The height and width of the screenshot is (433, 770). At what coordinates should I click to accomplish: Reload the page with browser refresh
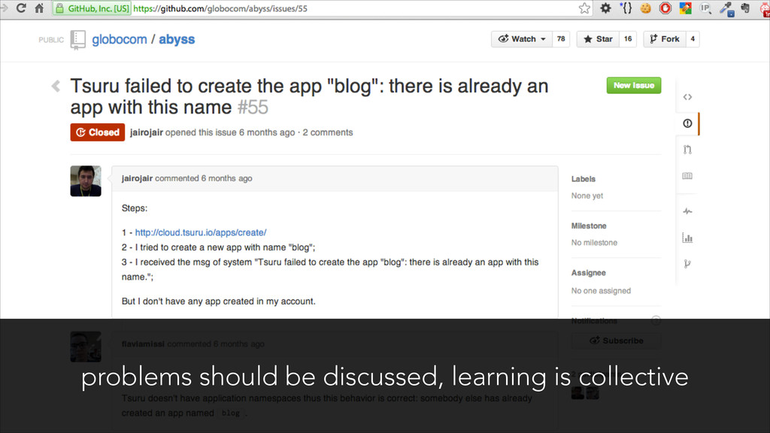38,8
